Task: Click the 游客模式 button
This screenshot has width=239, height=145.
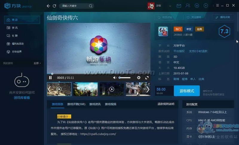Action: click(187, 91)
